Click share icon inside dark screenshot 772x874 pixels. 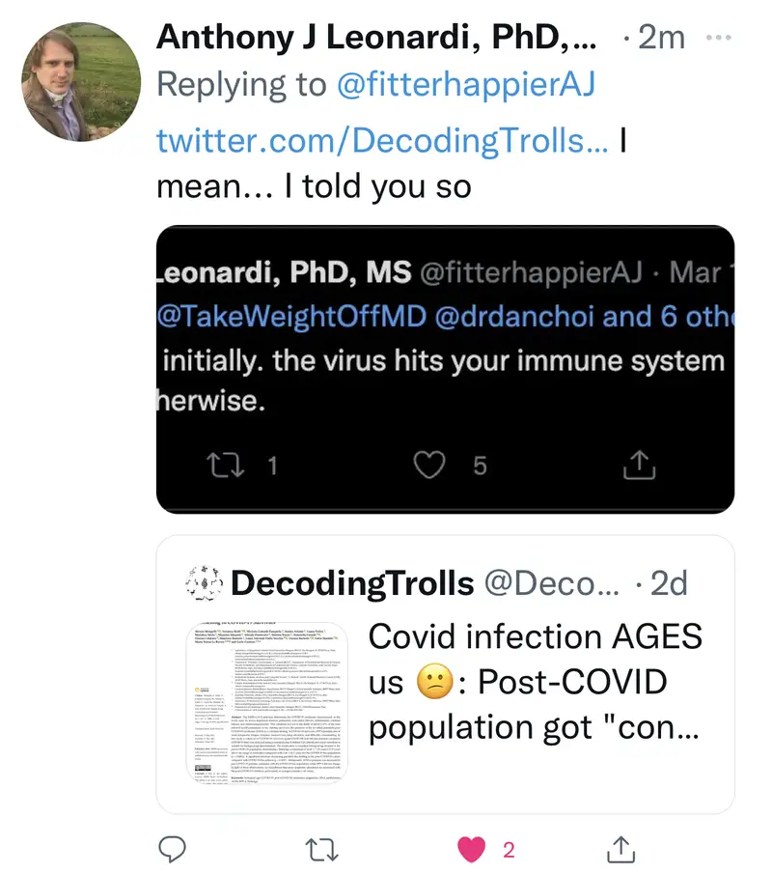click(639, 465)
